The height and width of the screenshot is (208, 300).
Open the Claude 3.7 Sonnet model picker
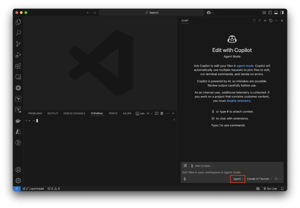[x=259, y=179]
